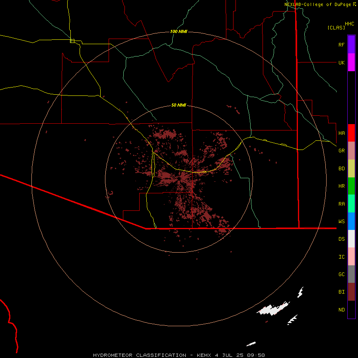Screen dimensions: 358x358
Task: Click the RA light-green legend swatch
Action: click(x=351, y=204)
